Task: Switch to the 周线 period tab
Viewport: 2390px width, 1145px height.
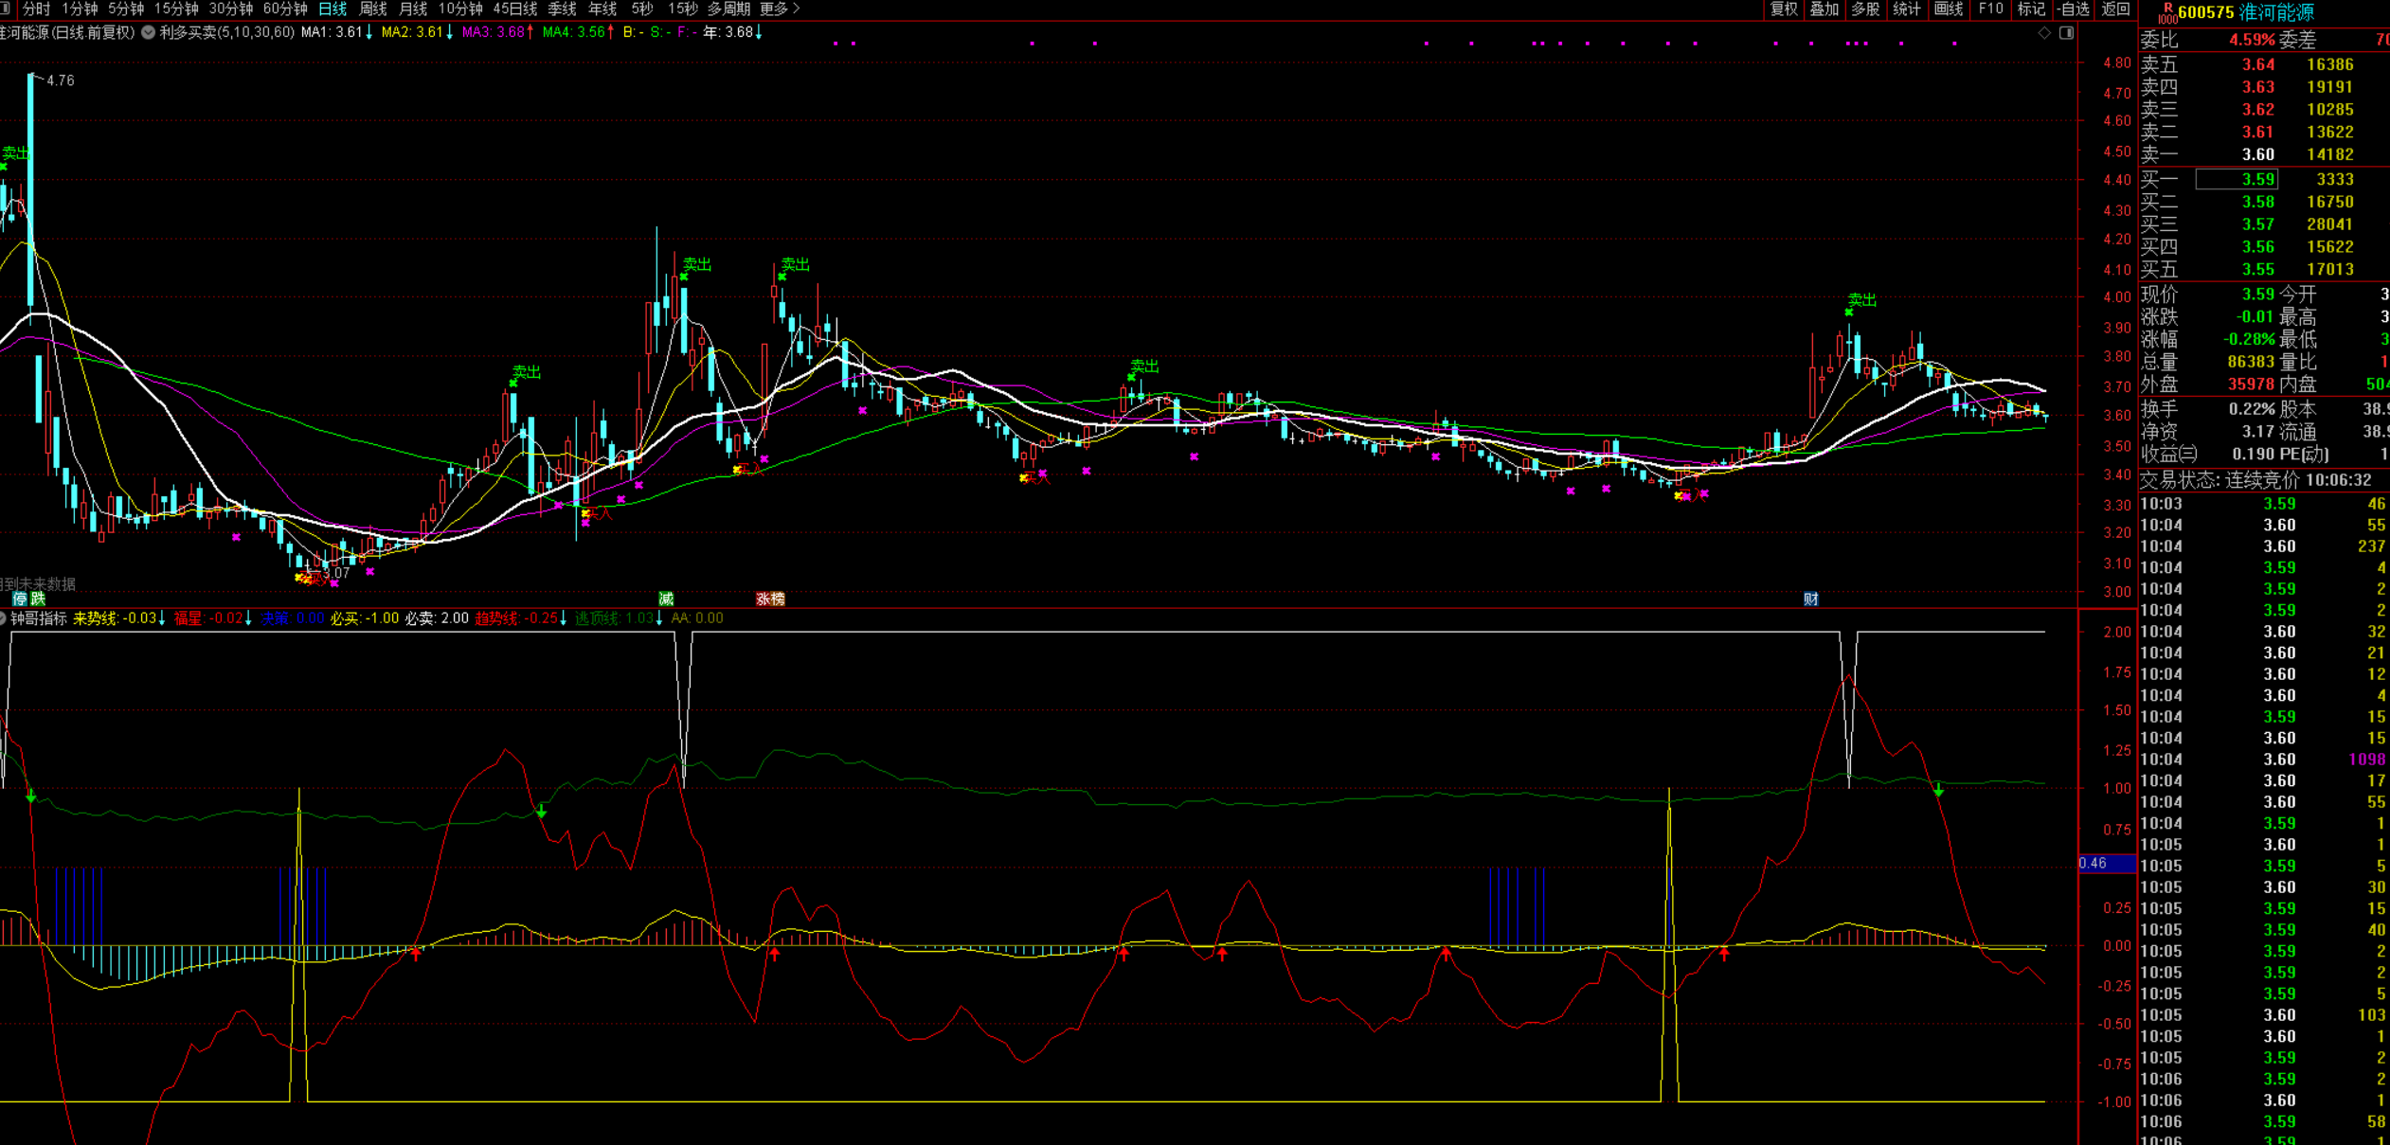Action: tap(373, 9)
